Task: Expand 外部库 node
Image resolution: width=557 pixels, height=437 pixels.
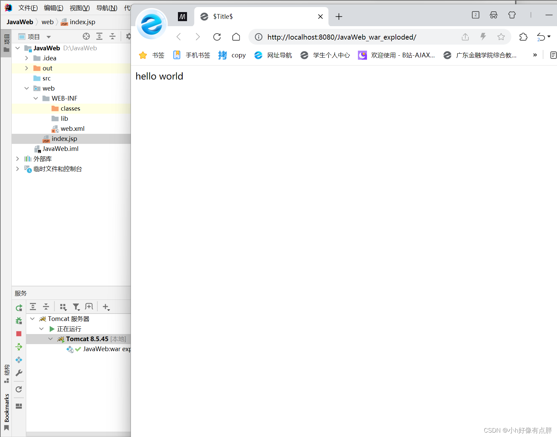Action: [17, 159]
